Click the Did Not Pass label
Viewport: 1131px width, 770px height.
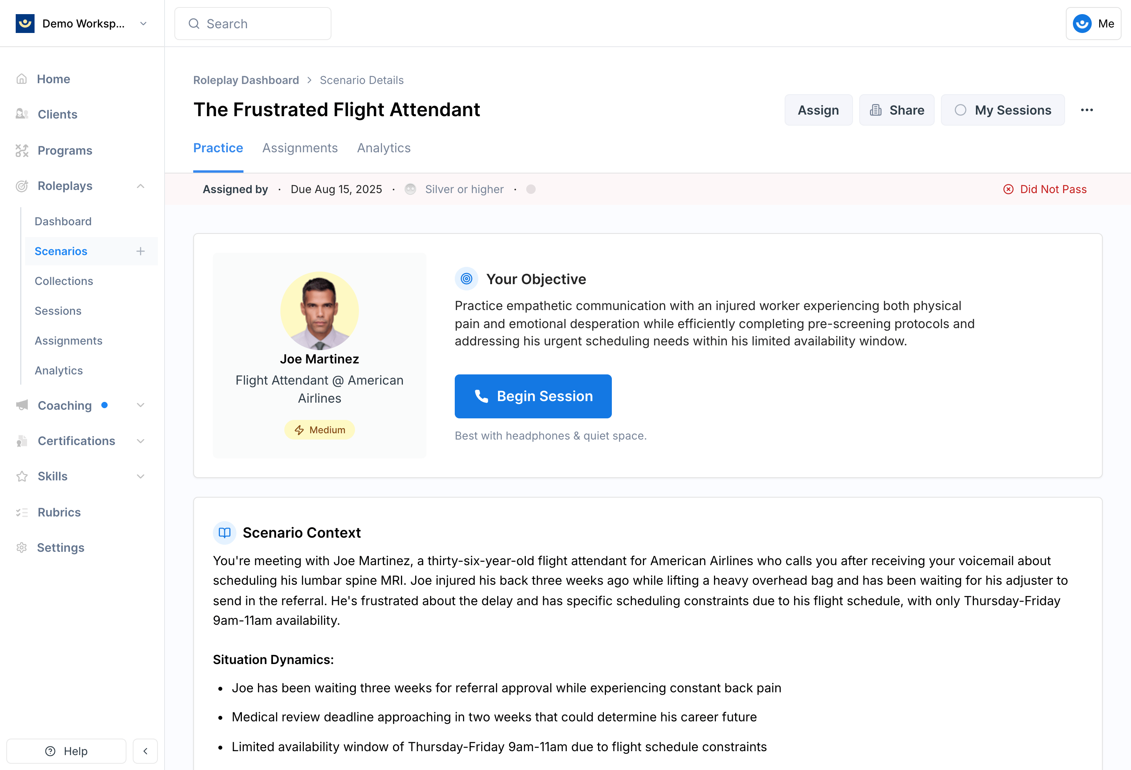[1053, 189]
